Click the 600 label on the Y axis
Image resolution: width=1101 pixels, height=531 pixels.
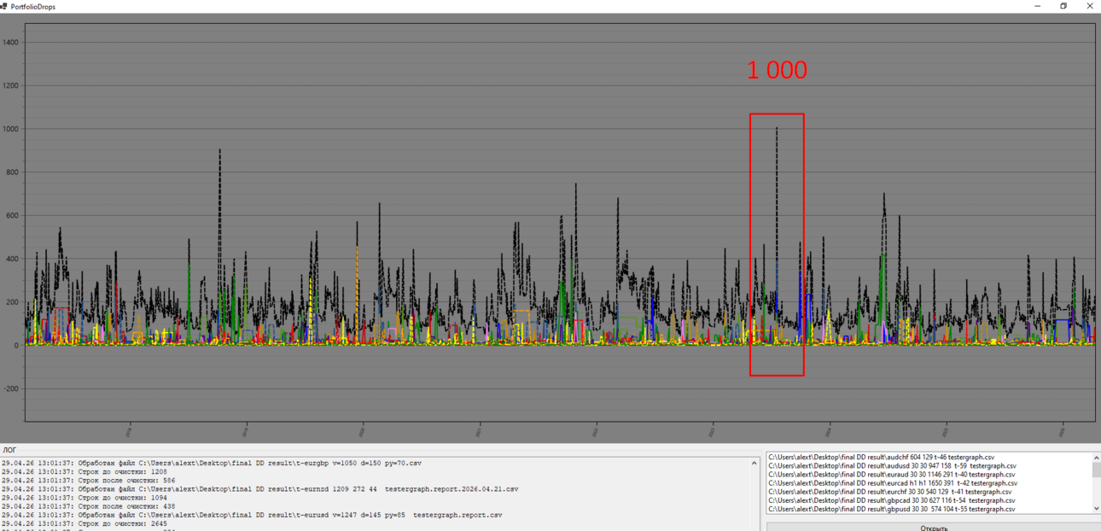13,216
